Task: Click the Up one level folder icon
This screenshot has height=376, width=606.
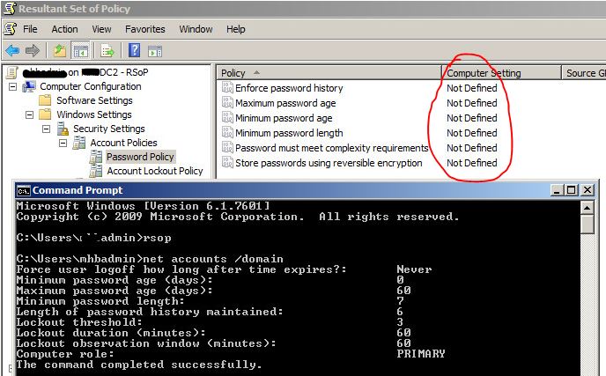Action: pos(60,50)
